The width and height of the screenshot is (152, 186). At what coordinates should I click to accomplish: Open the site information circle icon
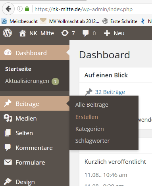click(x=20, y=9)
